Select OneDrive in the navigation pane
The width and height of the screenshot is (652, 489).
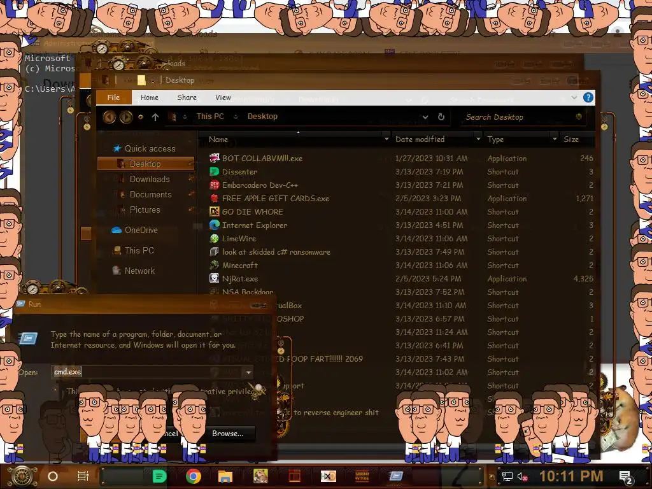(x=135, y=230)
